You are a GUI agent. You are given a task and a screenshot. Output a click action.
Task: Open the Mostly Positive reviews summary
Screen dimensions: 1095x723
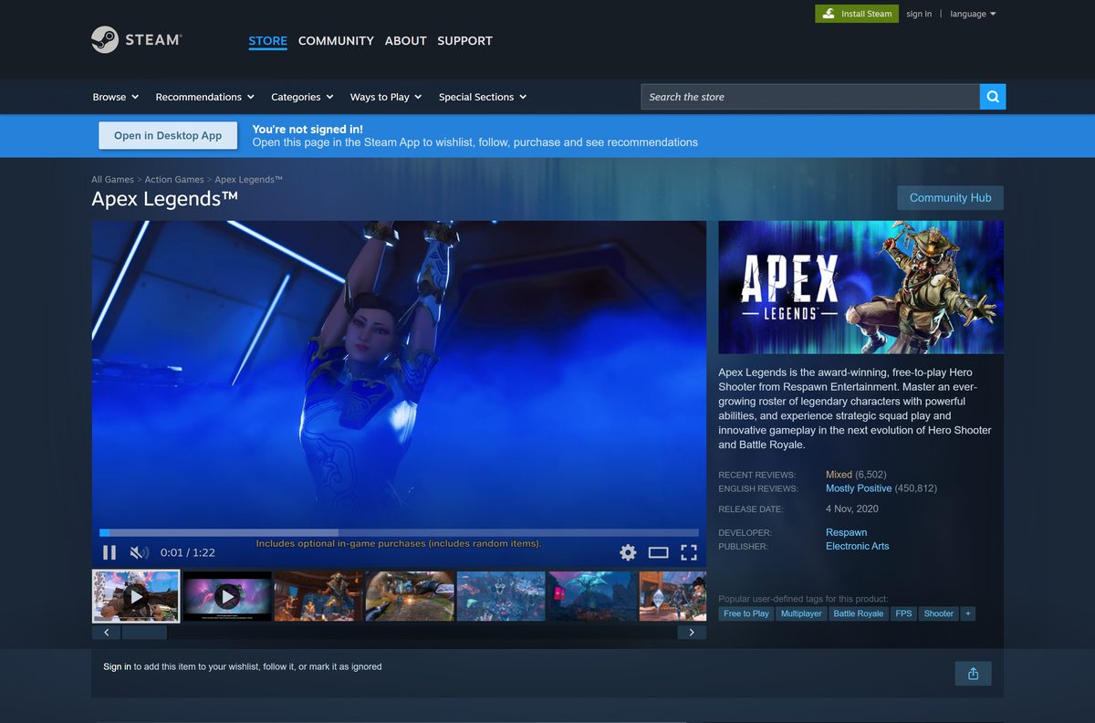pos(859,488)
